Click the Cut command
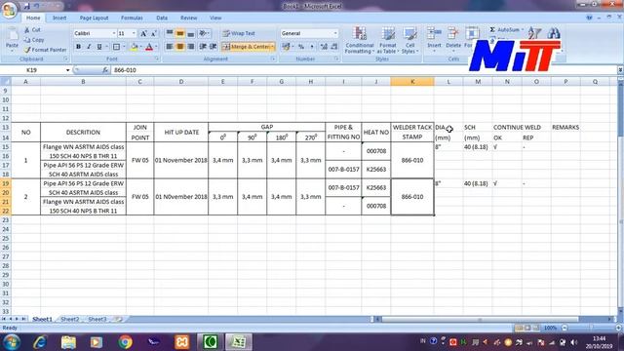 32,30
